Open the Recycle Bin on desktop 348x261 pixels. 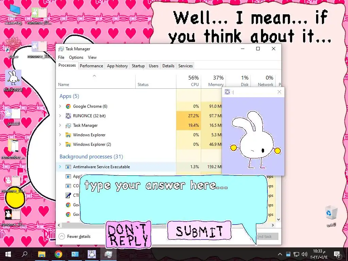coord(331,216)
